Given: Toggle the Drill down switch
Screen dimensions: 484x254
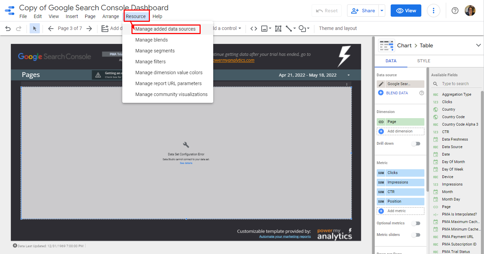Looking at the screenshot, I should pos(416,144).
